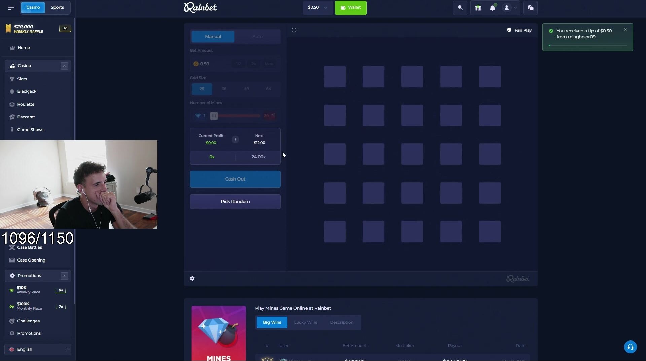The image size is (646, 361).
Task: Halve the bet with 1/2
Action: (239, 64)
